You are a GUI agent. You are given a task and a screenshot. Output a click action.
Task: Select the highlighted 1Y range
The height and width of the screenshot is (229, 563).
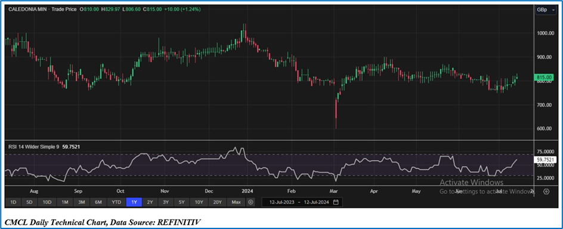click(134, 202)
